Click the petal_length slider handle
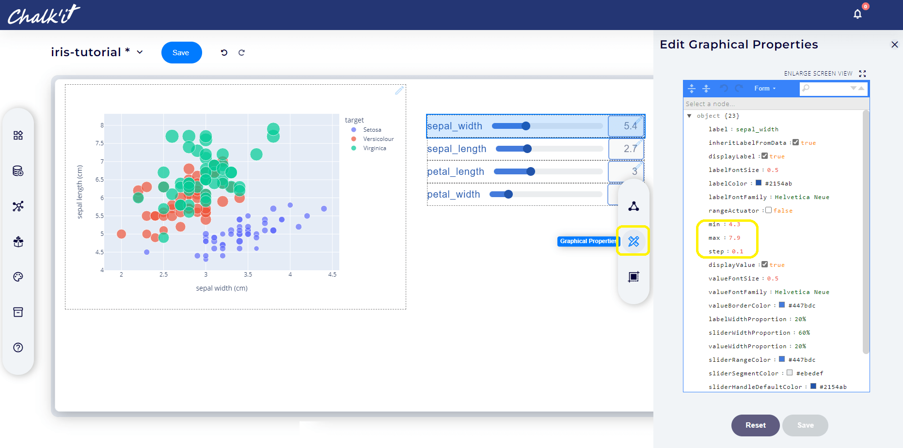This screenshot has width=903, height=448. [531, 171]
